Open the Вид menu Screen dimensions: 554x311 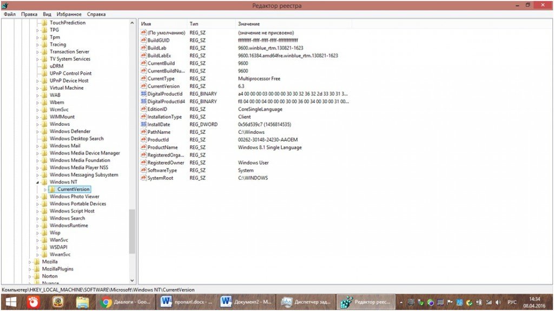[x=47, y=14]
